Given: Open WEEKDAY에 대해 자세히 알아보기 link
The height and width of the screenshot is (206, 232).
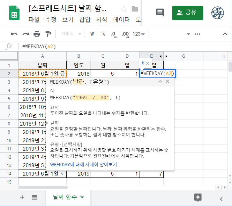Looking at the screenshot, I should tap(84, 164).
